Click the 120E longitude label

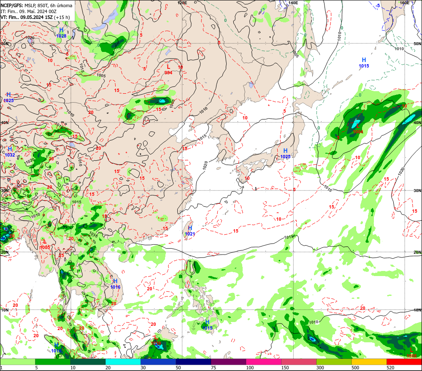(x=182, y=3)
